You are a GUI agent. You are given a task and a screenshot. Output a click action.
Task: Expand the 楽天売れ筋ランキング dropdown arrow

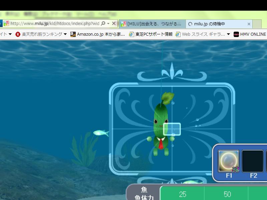65,34
